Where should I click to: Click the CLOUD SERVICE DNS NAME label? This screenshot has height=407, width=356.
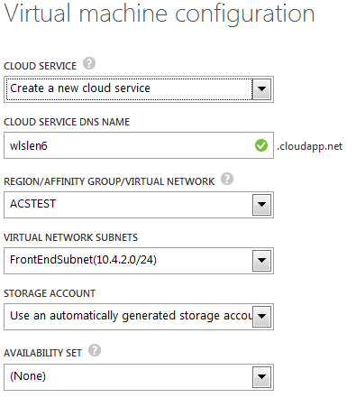(x=67, y=122)
